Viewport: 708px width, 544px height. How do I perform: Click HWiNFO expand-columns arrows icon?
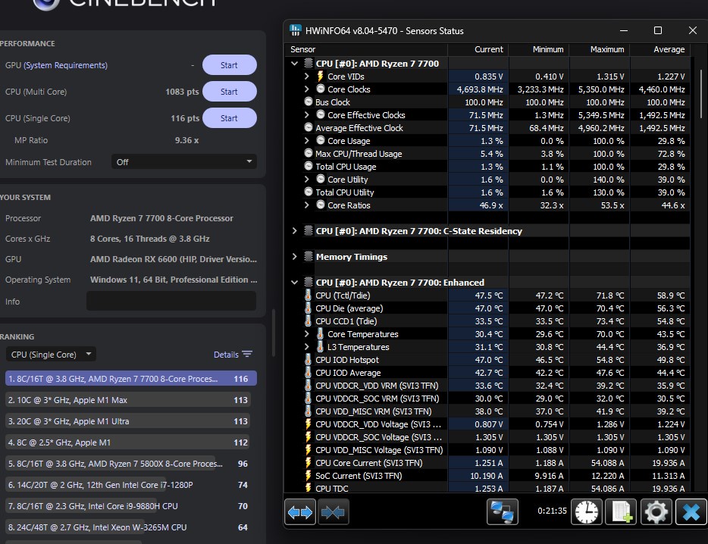pyautogui.click(x=300, y=512)
